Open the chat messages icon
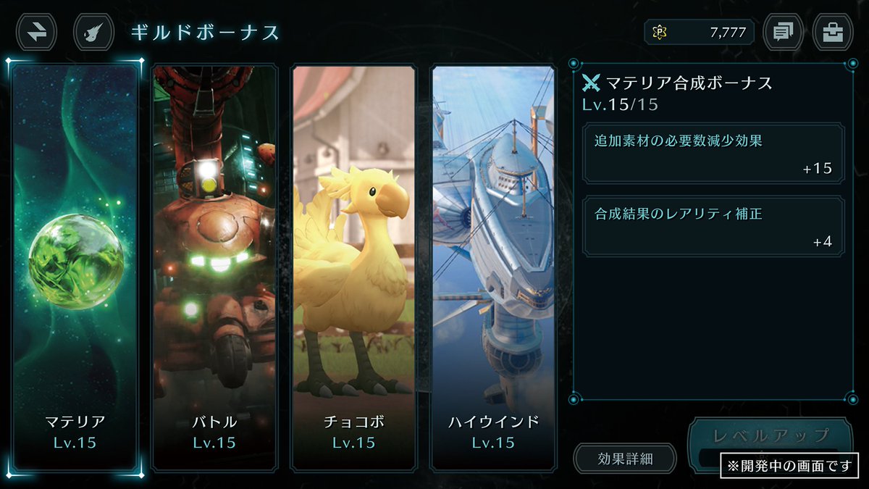Viewport: 869px width, 489px height. pos(783,32)
